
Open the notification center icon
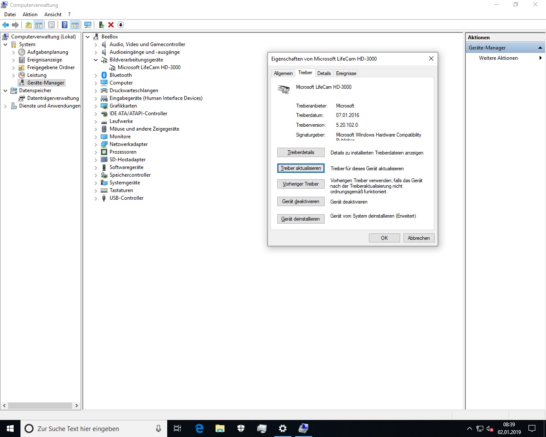tap(532, 428)
